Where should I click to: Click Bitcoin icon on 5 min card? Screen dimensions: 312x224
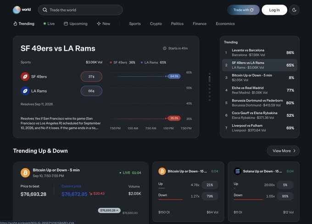tap(25, 173)
